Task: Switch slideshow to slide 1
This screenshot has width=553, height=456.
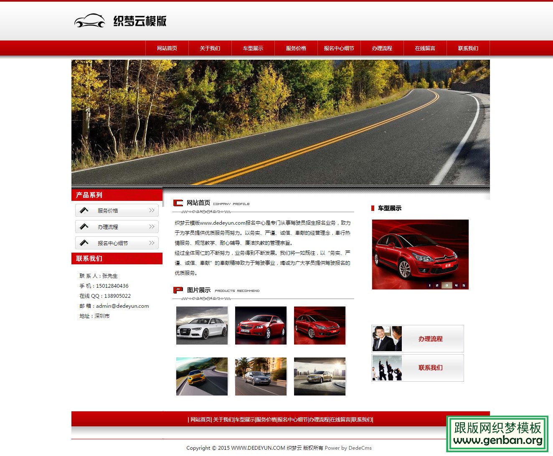Action: point(430,286)
